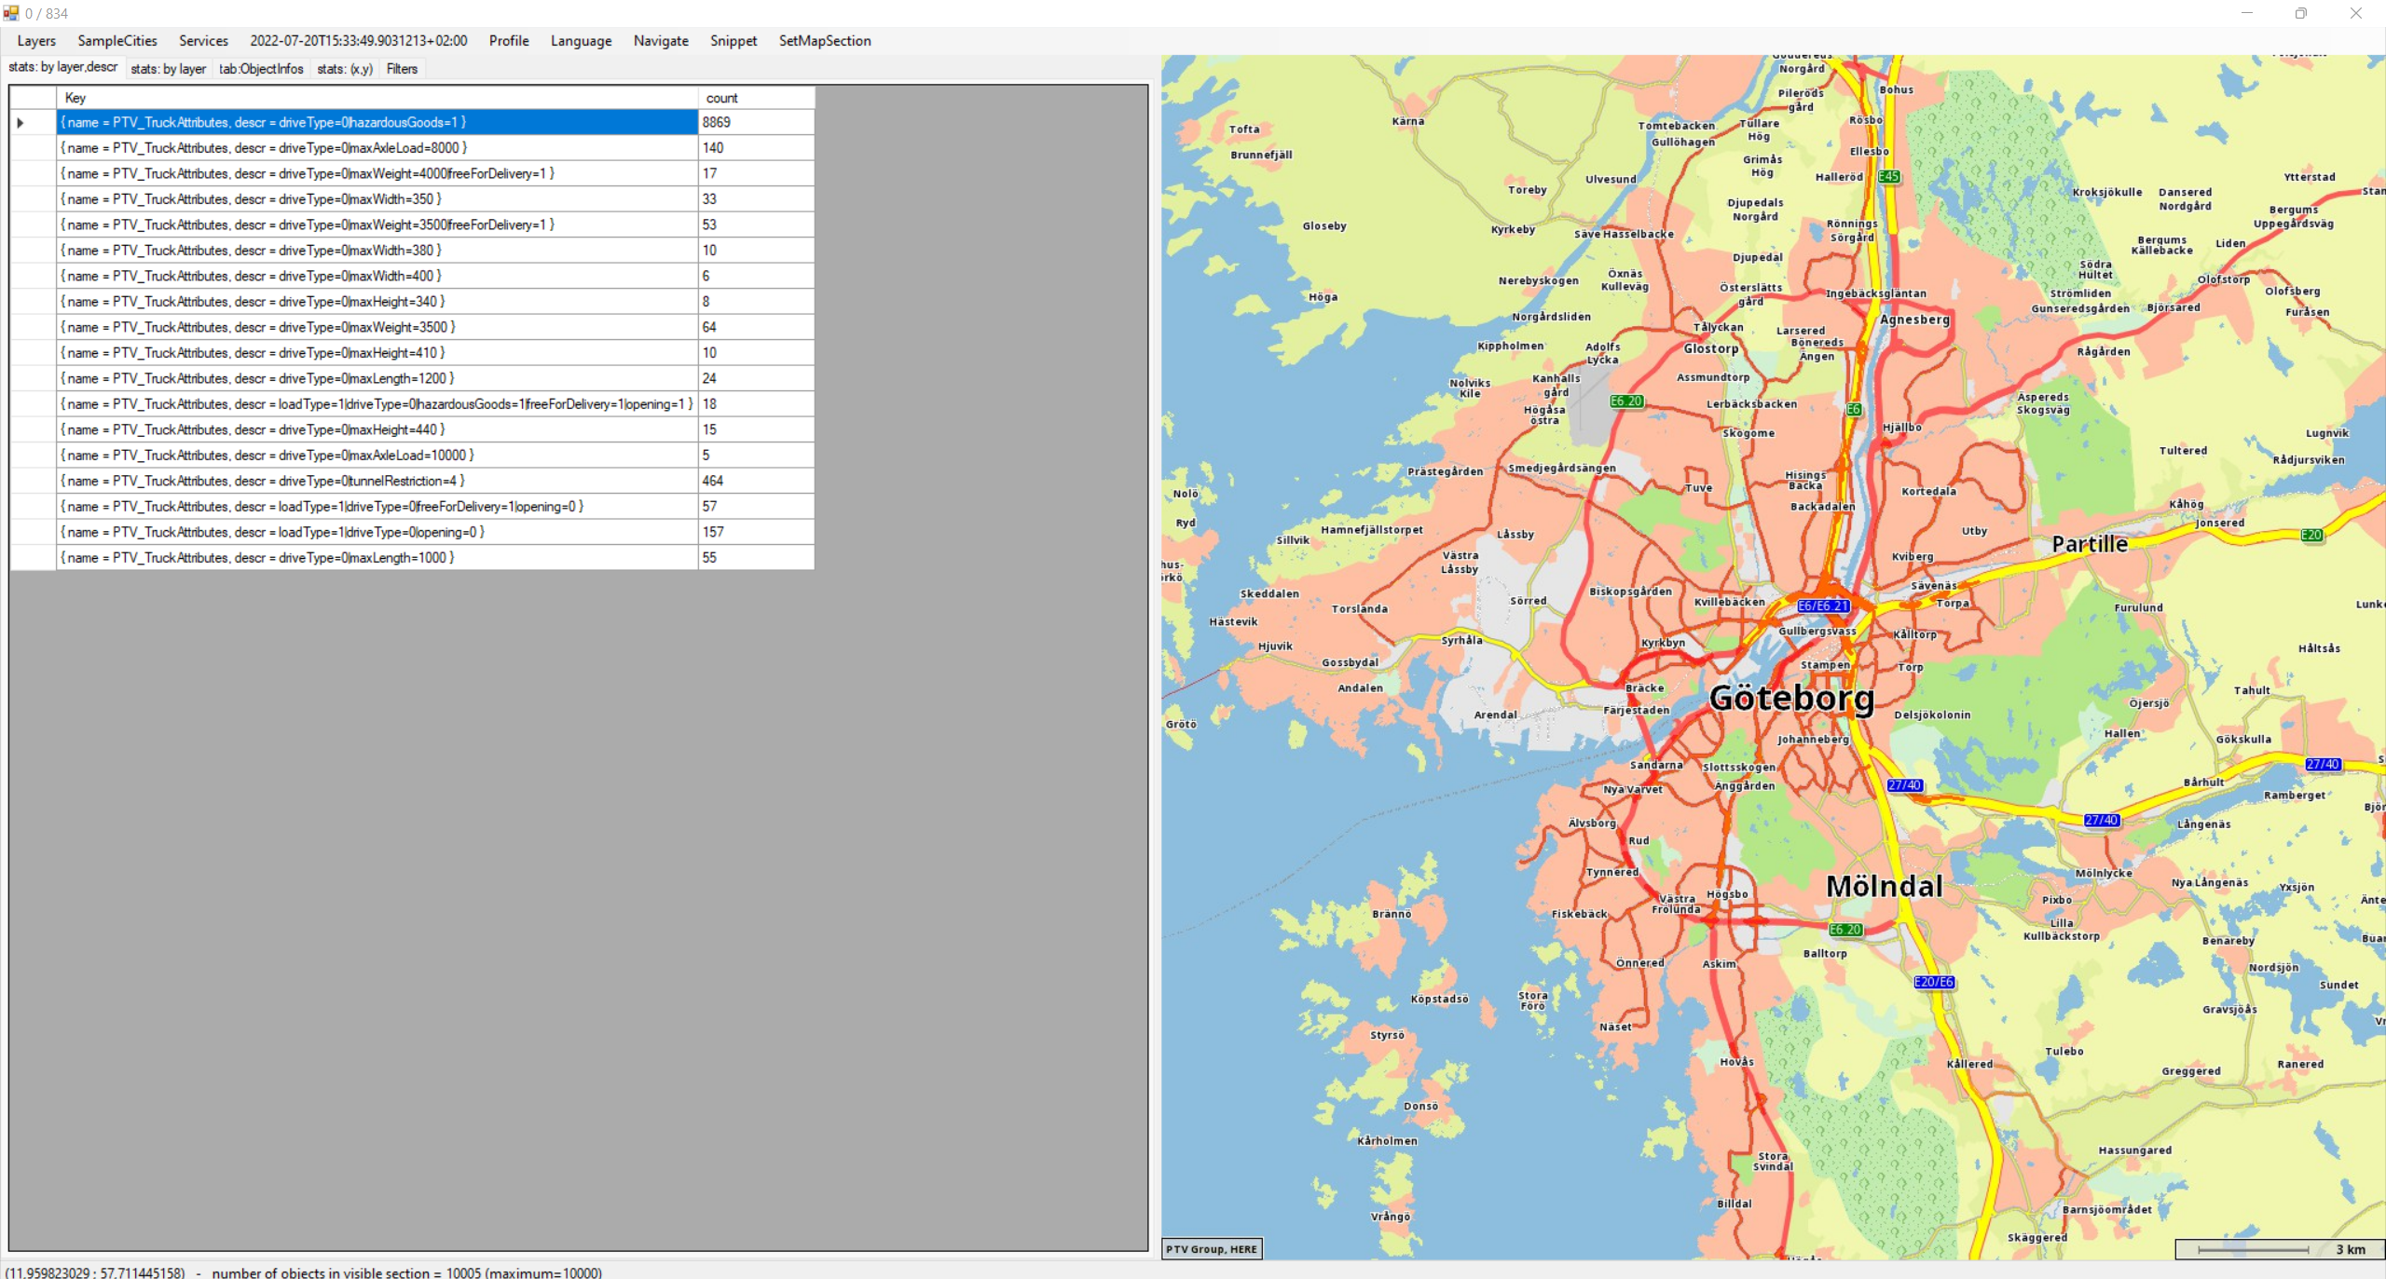Switch to stats: by layer tab
Viewport: 2386px width, 1279px height.
point(168,69)
